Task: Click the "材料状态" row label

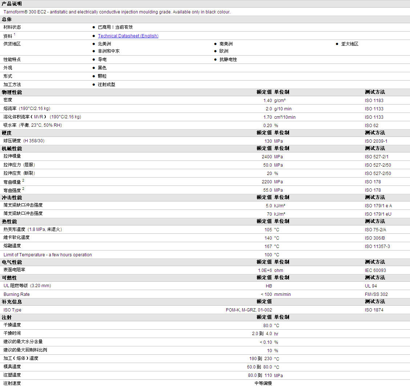Action: pos(12,27)
